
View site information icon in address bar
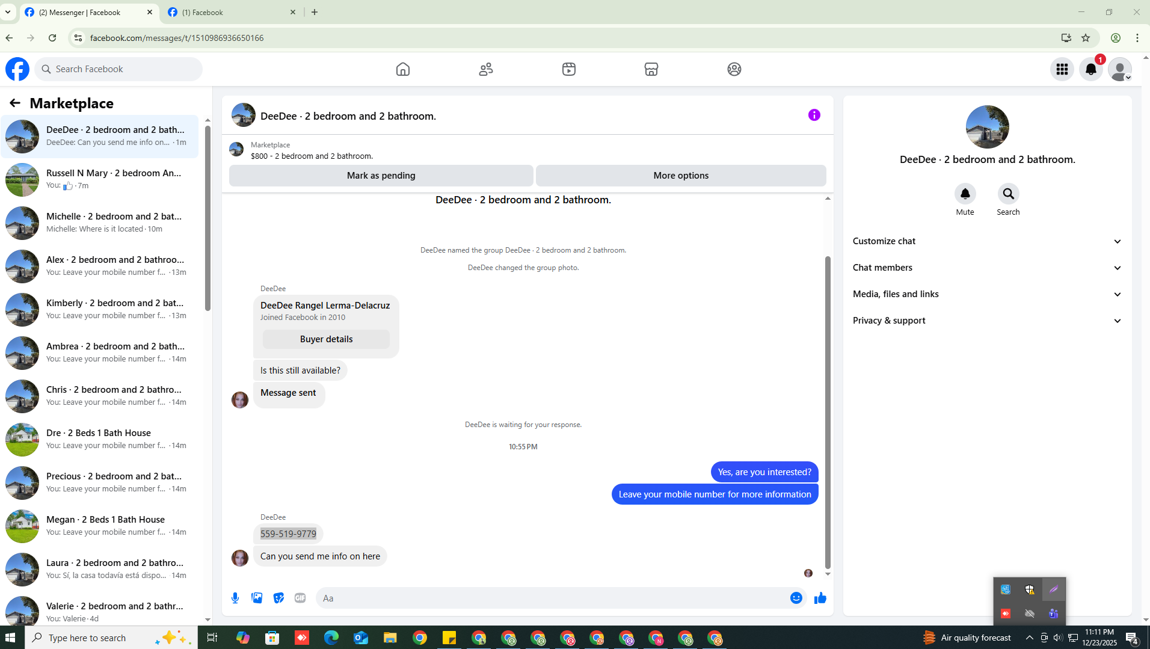(x=78, y=38)
